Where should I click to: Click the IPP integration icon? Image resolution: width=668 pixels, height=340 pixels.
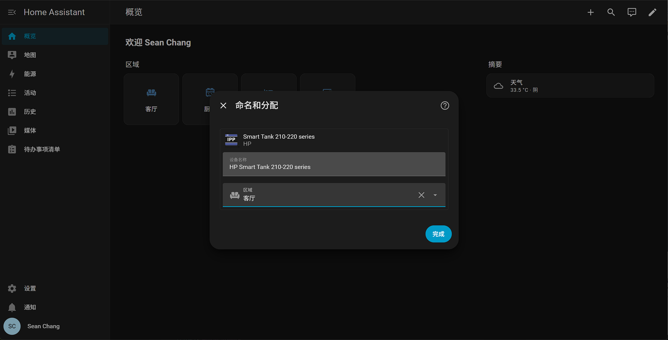pos(231,140)
